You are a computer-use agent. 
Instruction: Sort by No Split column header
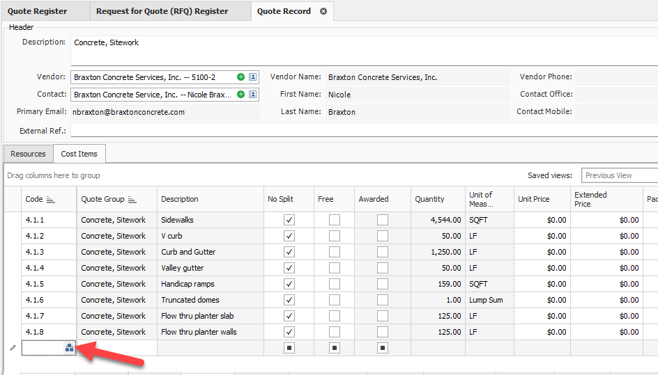[x=289, y=199]
